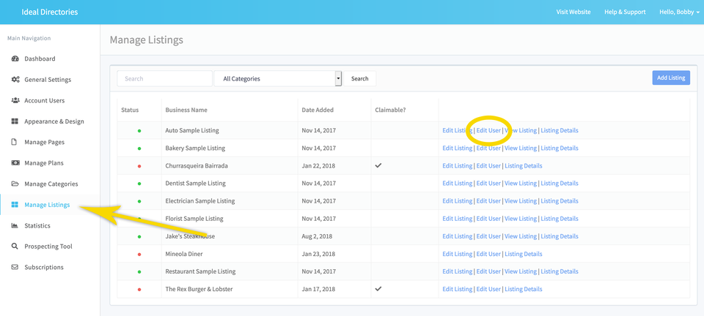Click green status dot for Bakery Sample Listing
Image resolution: width=704 pixels, height=316 pixels.
tap(139, 148)
